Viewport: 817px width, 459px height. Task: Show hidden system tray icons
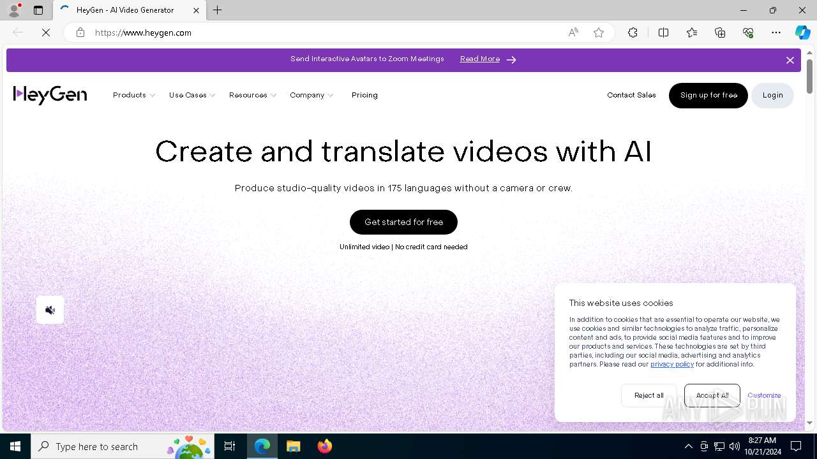click(688, 446)
